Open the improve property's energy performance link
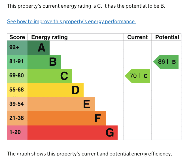The width and height of the screenshot is (191, 162). pos(71,22)
